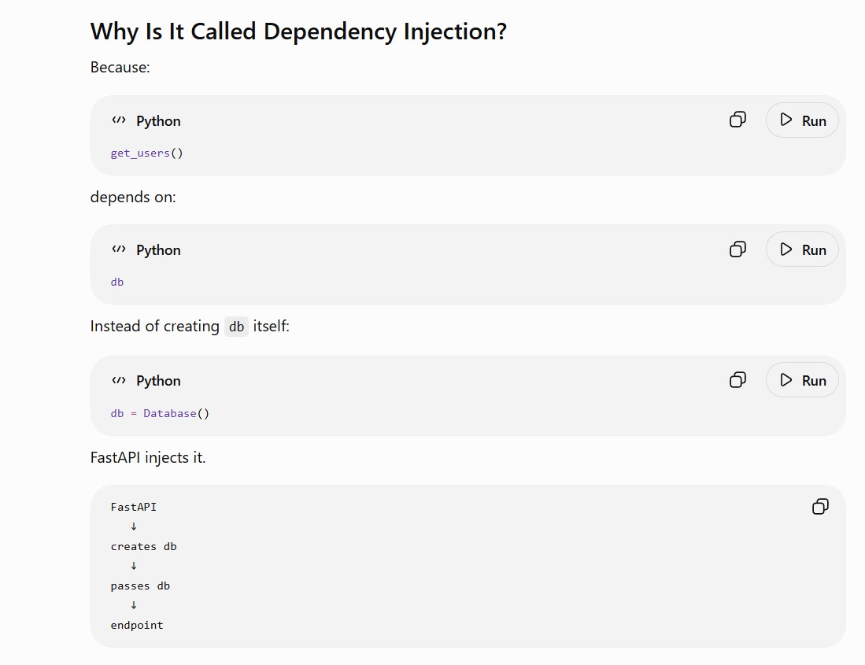Run the db = Database() snippet

[802, 380]
